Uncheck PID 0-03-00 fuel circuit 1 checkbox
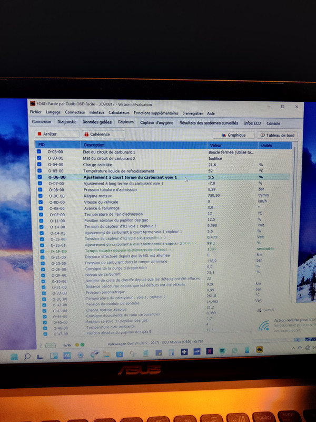The width and height of the screenshot is (316, 422). click(39, 151)
